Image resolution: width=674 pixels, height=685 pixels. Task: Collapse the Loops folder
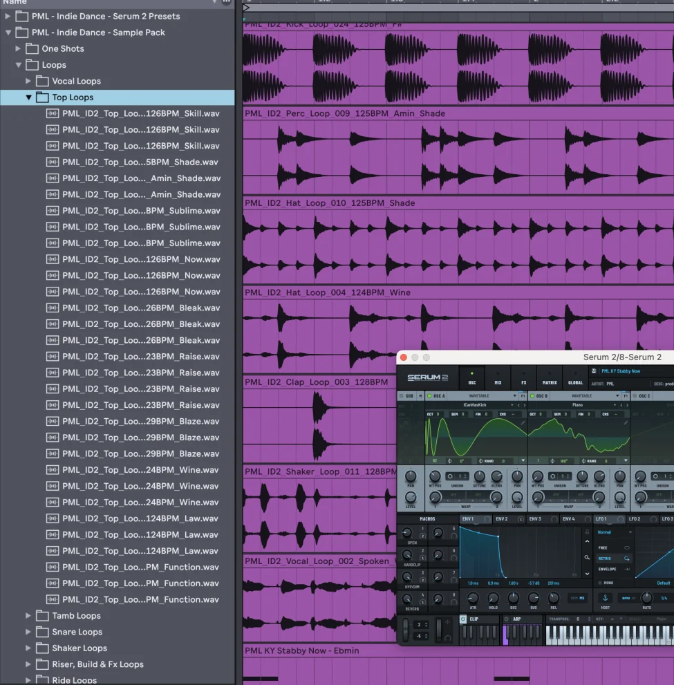pos(19,65)
